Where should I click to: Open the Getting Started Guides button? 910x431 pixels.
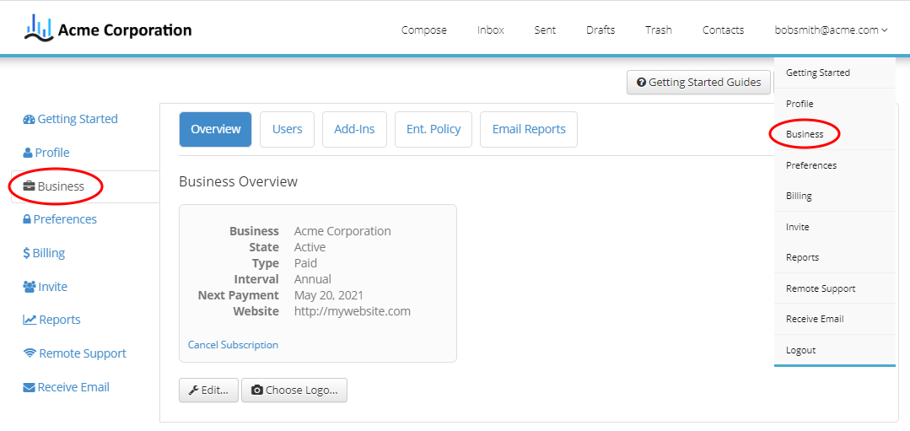click(x=699, y=83)
